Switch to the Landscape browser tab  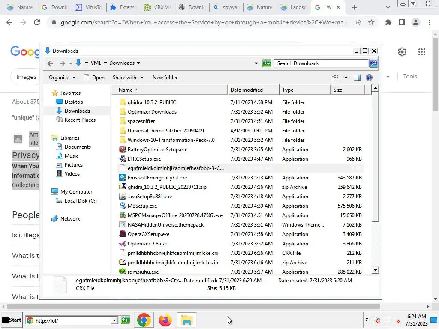click(x=294, y=7)
